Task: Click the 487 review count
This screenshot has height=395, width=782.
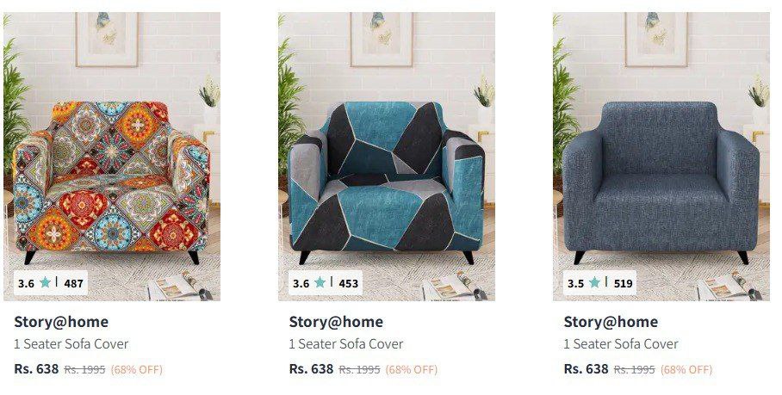Action: tap(74, 283)
